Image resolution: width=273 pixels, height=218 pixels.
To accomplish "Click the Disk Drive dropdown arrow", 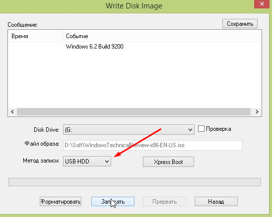I will pyautogui.click(x=190, y=130).
